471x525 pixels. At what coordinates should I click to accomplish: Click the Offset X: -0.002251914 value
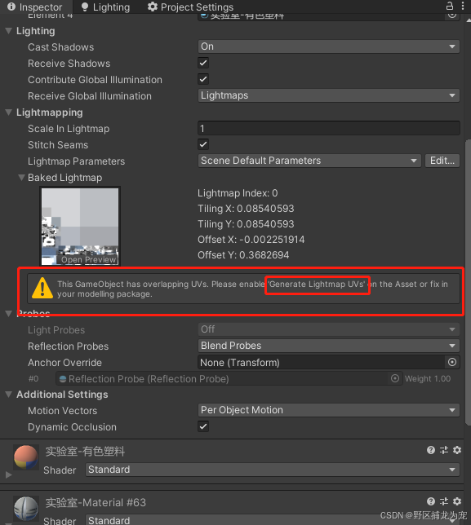(x=251, y=240)
